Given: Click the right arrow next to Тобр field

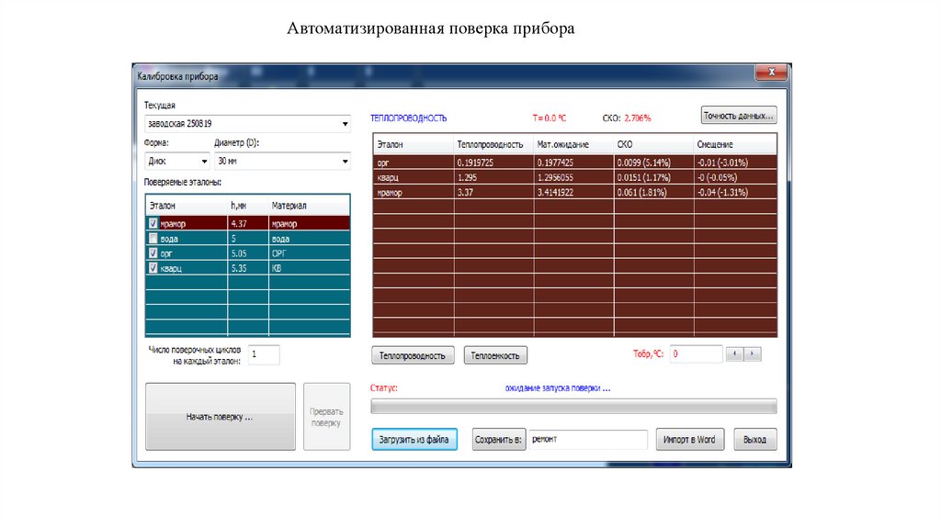Looking at the screenshot, I should tap(753, 353).
